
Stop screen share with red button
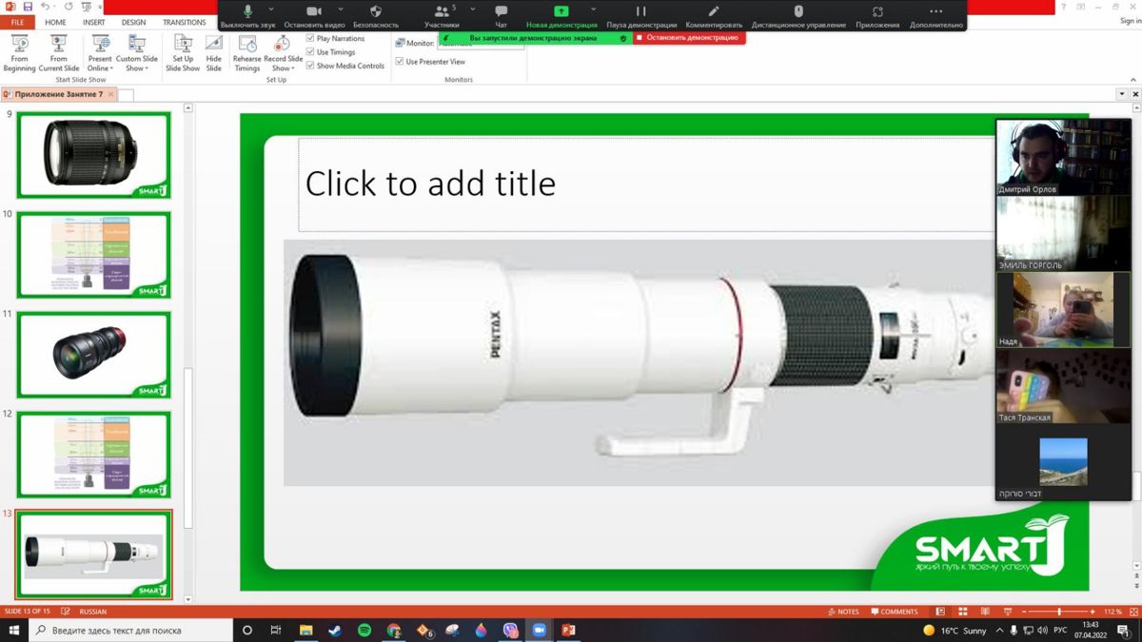[686, 38]
